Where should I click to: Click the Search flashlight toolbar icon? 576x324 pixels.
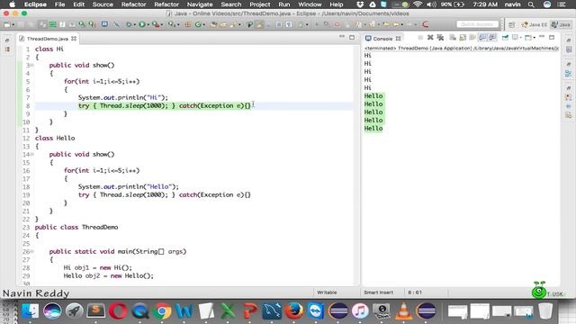(x=233, y=24)
